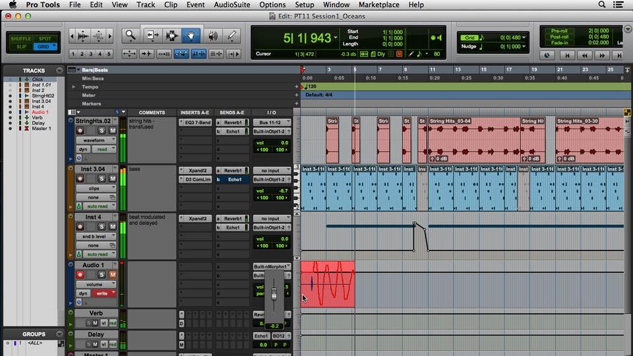Image resolution: width=633 pixels, height=356 pixels.
Task: Enable Slip edit mode
Action: [x=20, y=46]
